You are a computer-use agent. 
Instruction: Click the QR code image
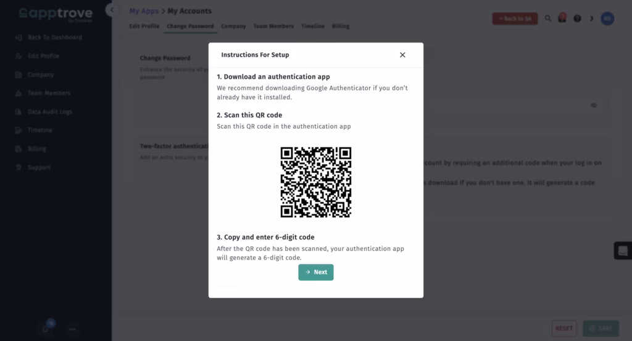(x=316, y=182)
